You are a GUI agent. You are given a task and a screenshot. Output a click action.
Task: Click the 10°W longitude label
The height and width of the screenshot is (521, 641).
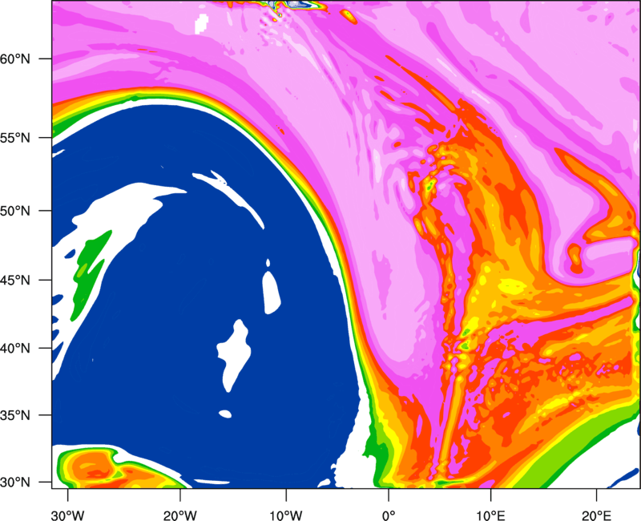point(285,515)
